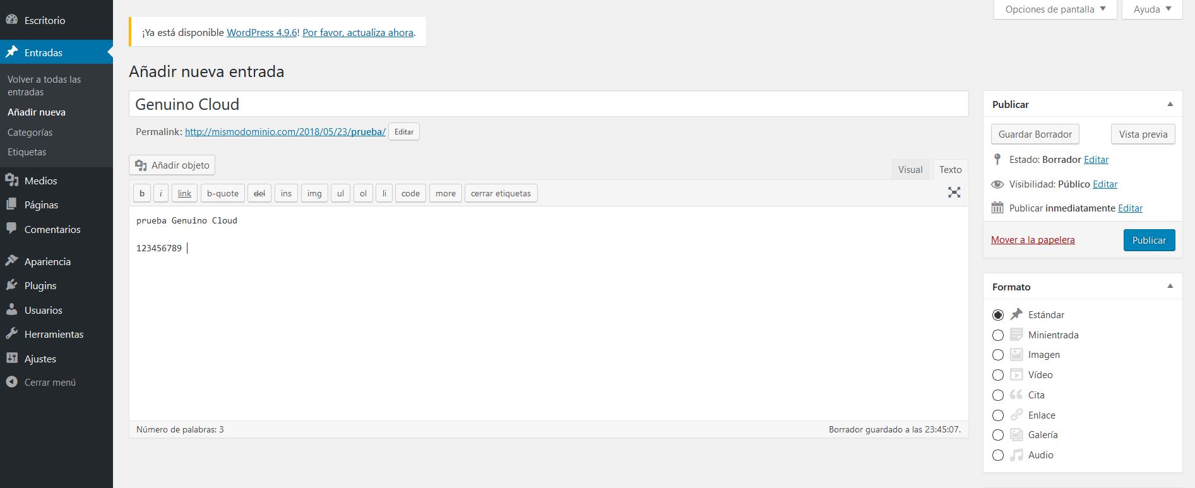The height and width of the screenshot is (488, 1195).
Task: Click the b-quote quicktag button
Action: pyautogui.click(x=223, y=193)
